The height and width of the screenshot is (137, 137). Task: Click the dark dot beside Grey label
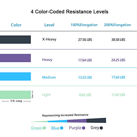(101, 128)
